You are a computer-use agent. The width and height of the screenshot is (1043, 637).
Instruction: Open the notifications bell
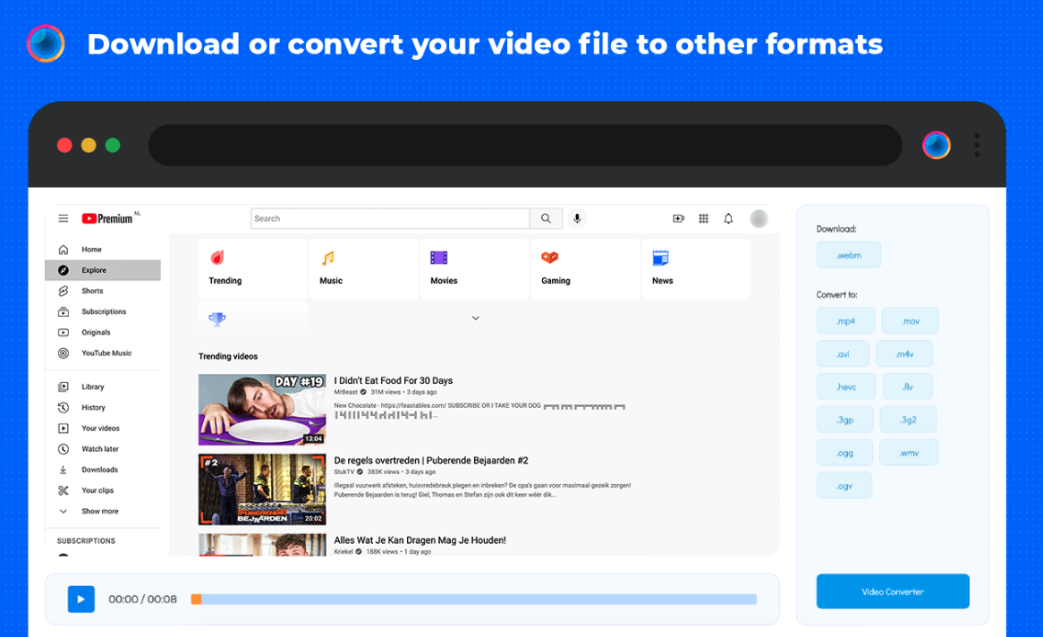[728, 218]
